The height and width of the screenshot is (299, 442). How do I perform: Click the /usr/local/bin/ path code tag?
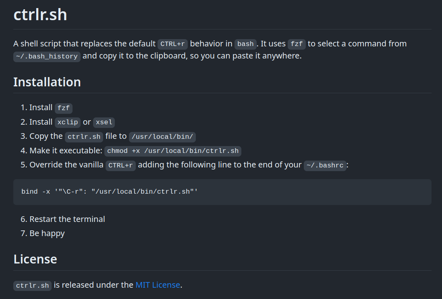pos(162,137)
